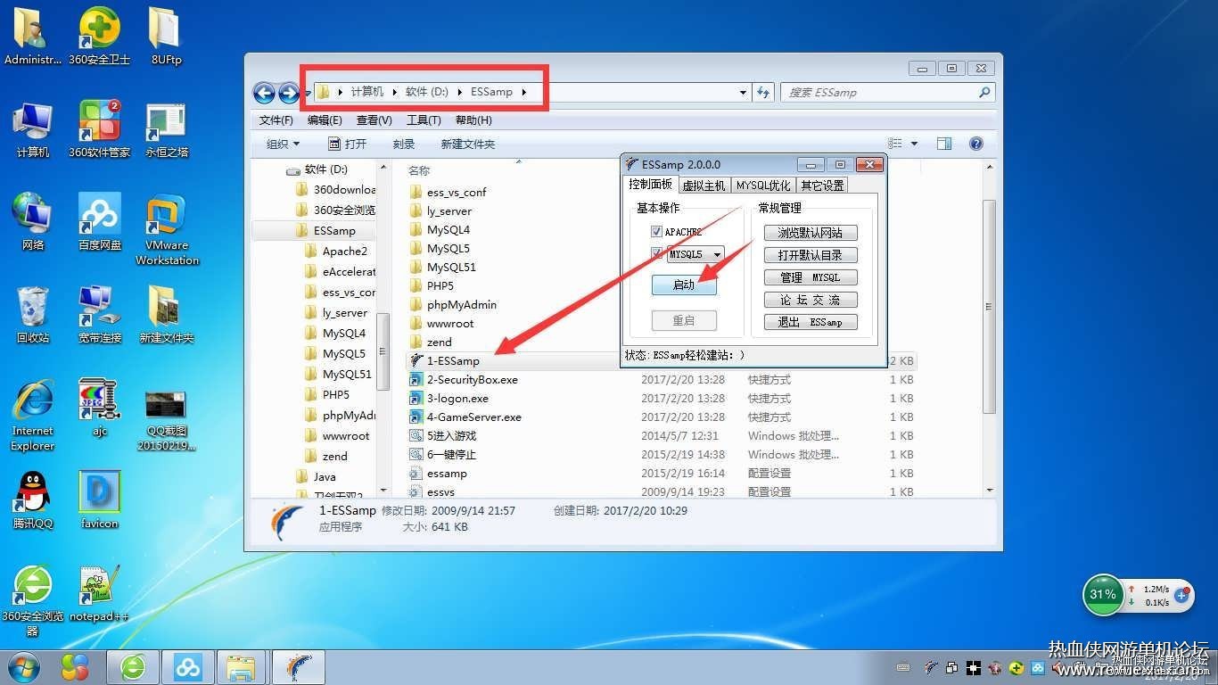Click the Explorer forward navigation arrow
Image resolution: width=1218 pixels, height=685 pixels.
288,92
